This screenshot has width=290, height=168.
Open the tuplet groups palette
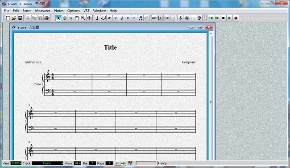click(103, 18)
